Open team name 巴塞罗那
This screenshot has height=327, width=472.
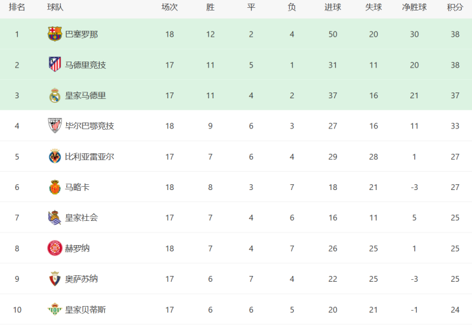81,34
